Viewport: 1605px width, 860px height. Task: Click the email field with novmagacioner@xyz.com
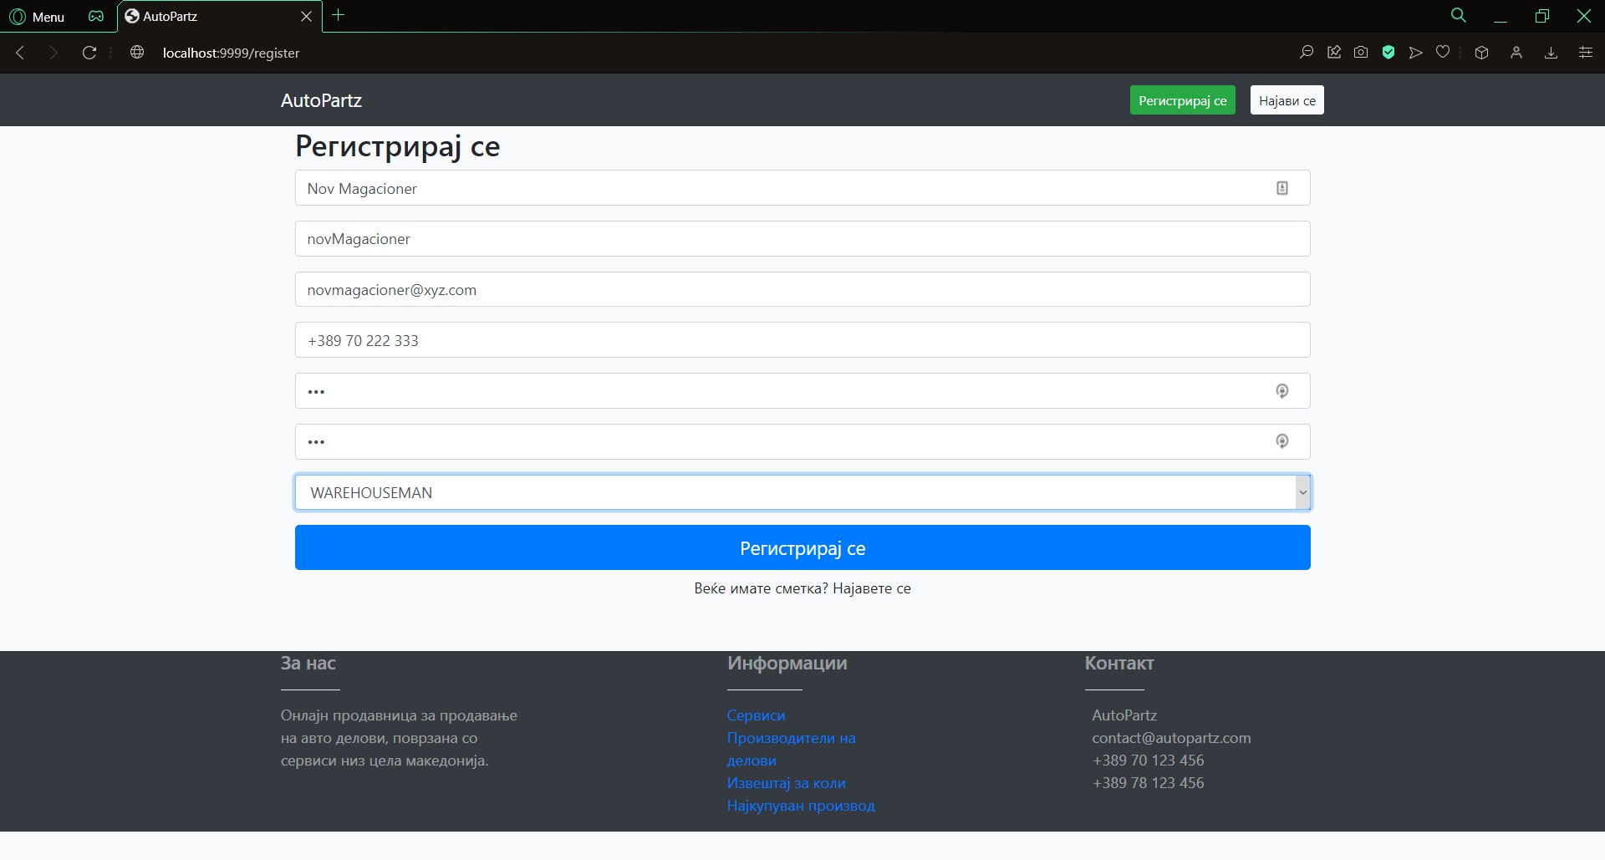click(x=802, y=290)
